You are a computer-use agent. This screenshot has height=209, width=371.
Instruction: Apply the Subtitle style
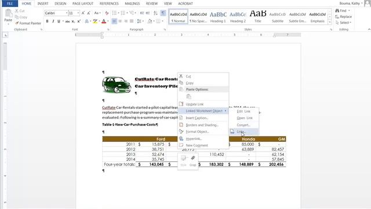278,17
